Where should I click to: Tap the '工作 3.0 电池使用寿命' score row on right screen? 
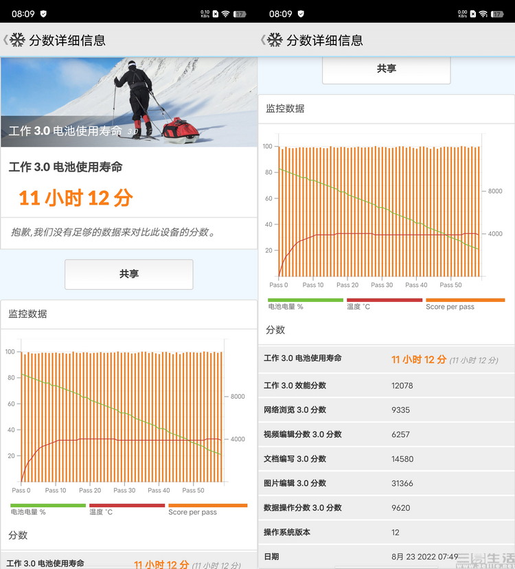pyautogui.click(x=387, y=359)
